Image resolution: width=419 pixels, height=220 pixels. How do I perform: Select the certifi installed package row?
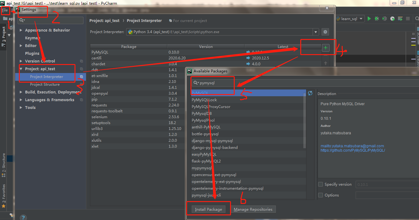point(206,58)
